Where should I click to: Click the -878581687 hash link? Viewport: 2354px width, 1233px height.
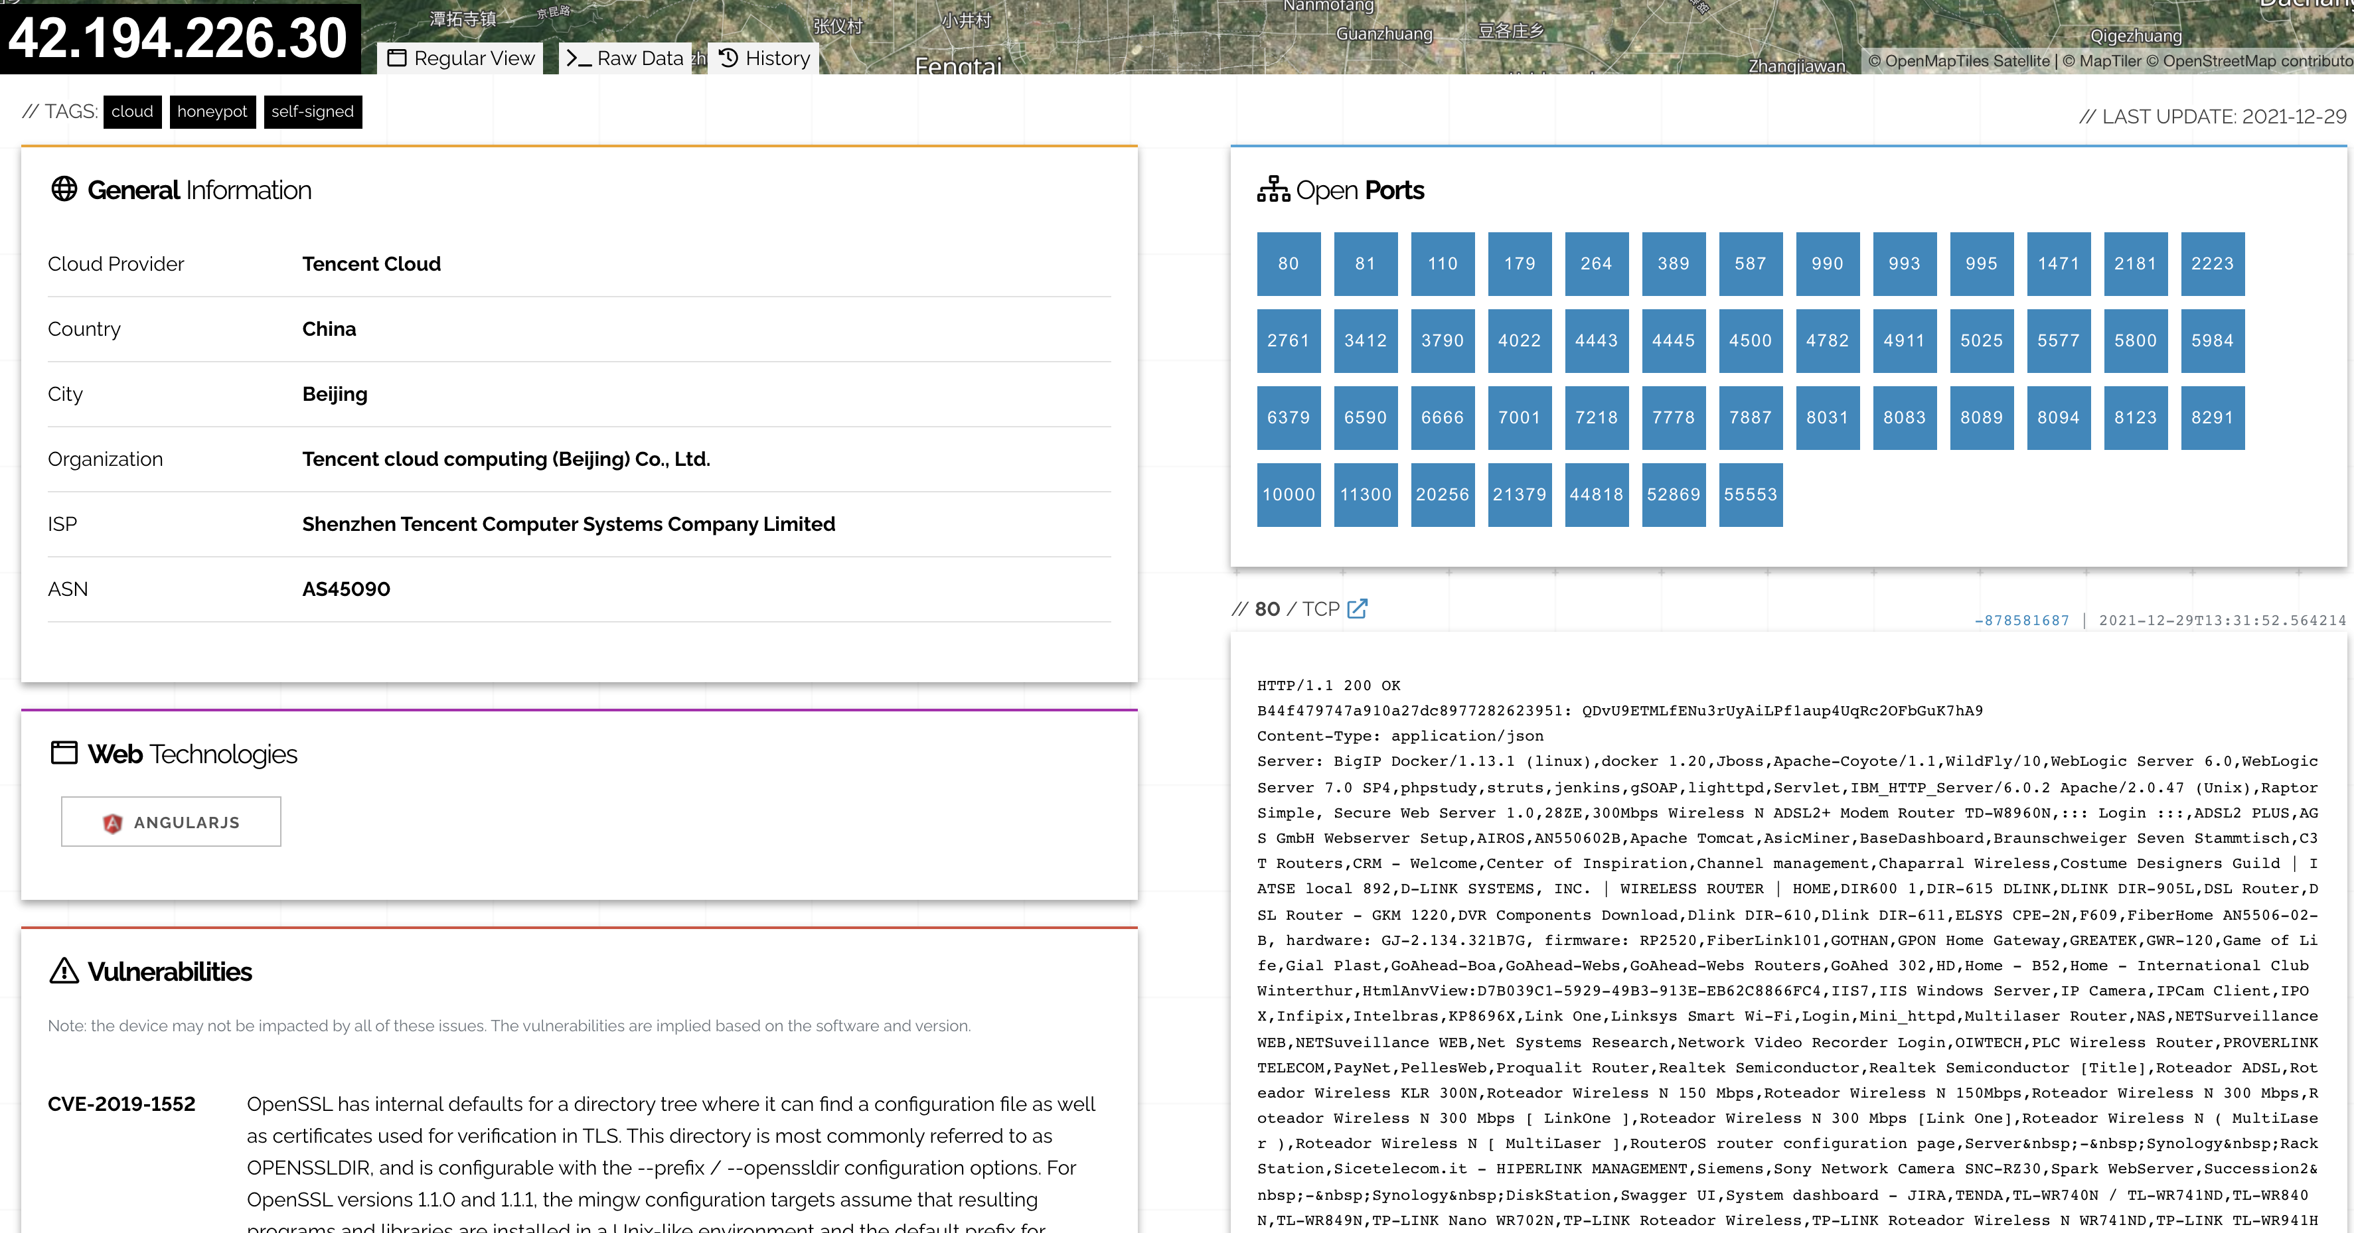pyautogui.click(x=2021, y=620)
